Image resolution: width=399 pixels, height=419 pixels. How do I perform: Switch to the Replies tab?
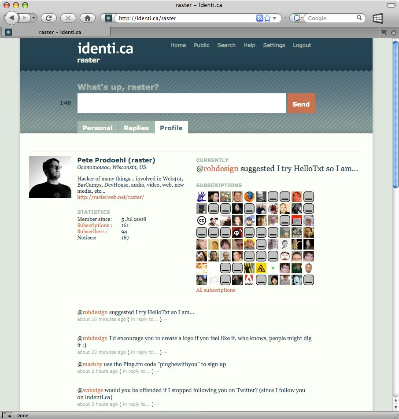point(136,128)
